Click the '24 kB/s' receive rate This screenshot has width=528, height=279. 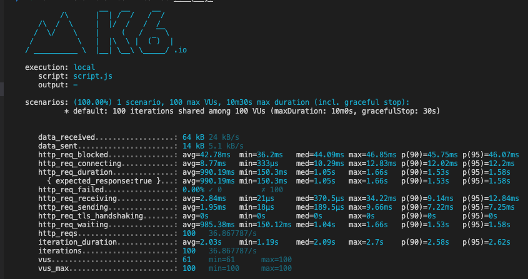(224, 137)
